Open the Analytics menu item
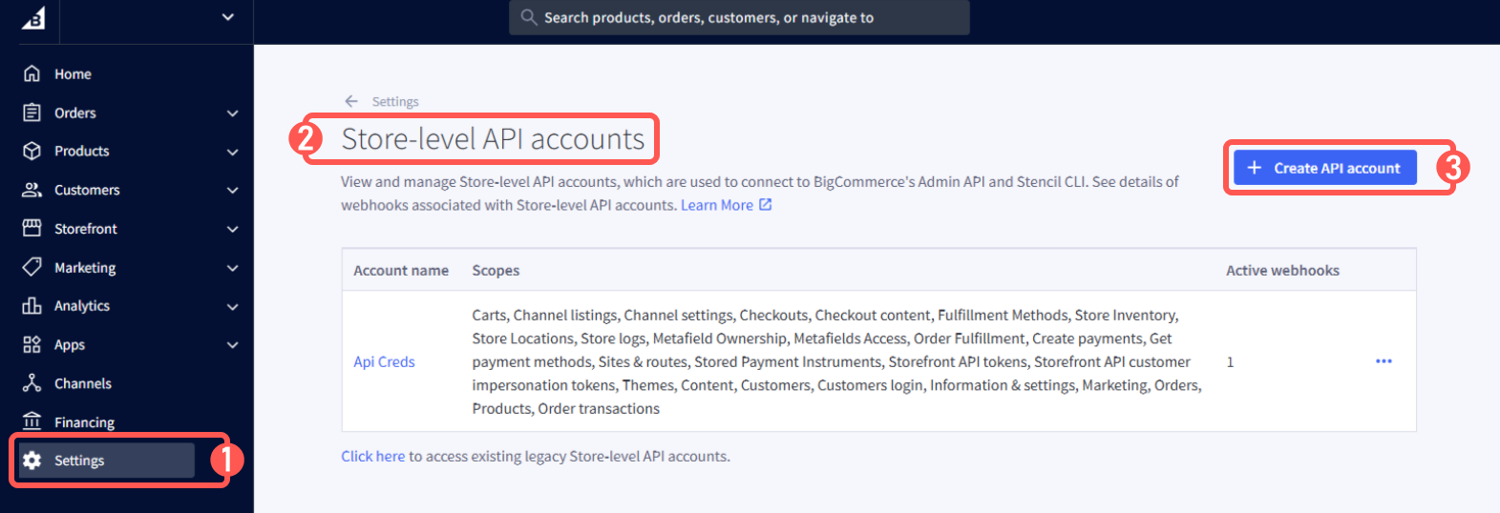The width and height of the screenshot is (1500, 513). pyautogui.click(x=82, y=306)
